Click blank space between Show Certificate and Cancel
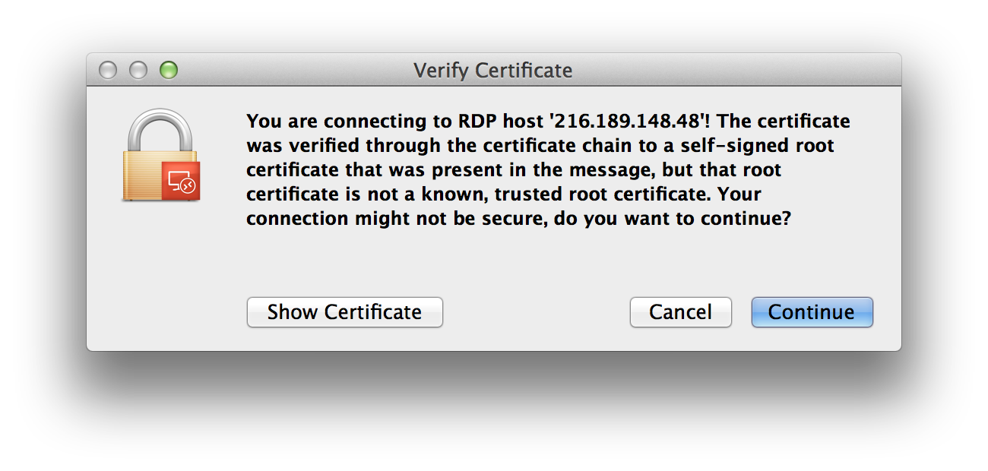Viewport: 988px width, 471px height. tap(536, 312)
